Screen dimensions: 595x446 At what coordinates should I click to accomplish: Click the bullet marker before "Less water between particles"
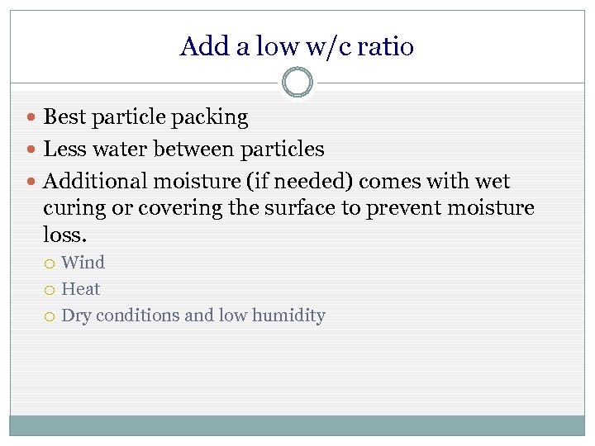pyautogui.click(x=31, y=149)
